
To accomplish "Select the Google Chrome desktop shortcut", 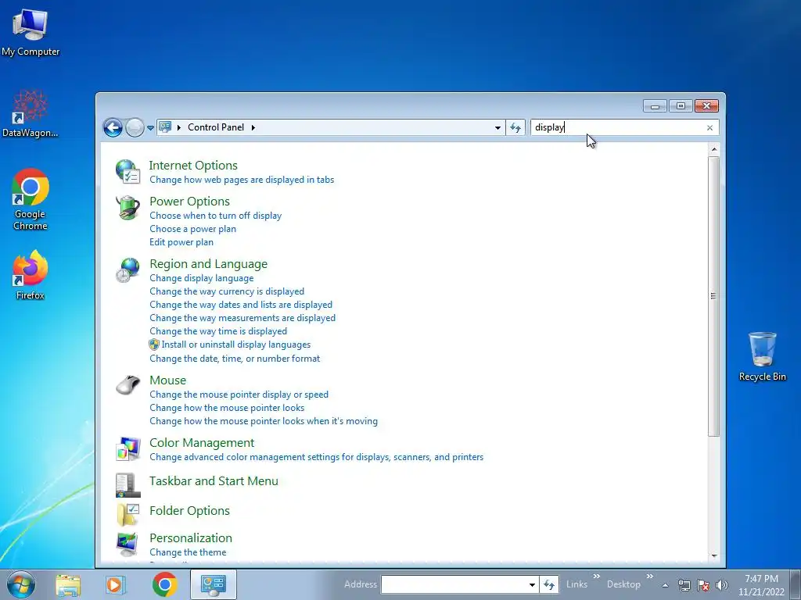I will point(31,199).
